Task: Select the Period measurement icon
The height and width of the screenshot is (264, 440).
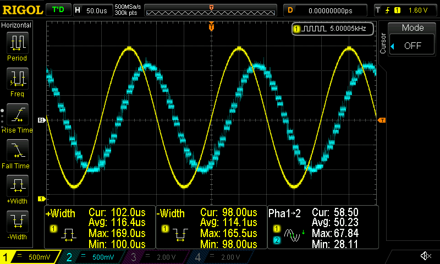Action: coord(17,44)
